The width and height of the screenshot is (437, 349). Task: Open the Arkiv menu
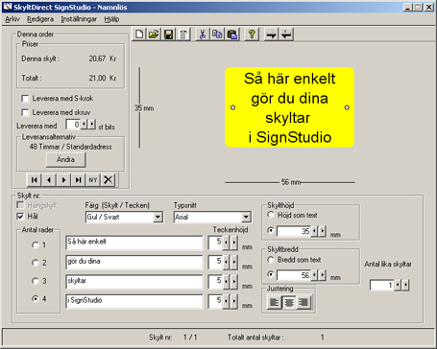click(12, 19)
